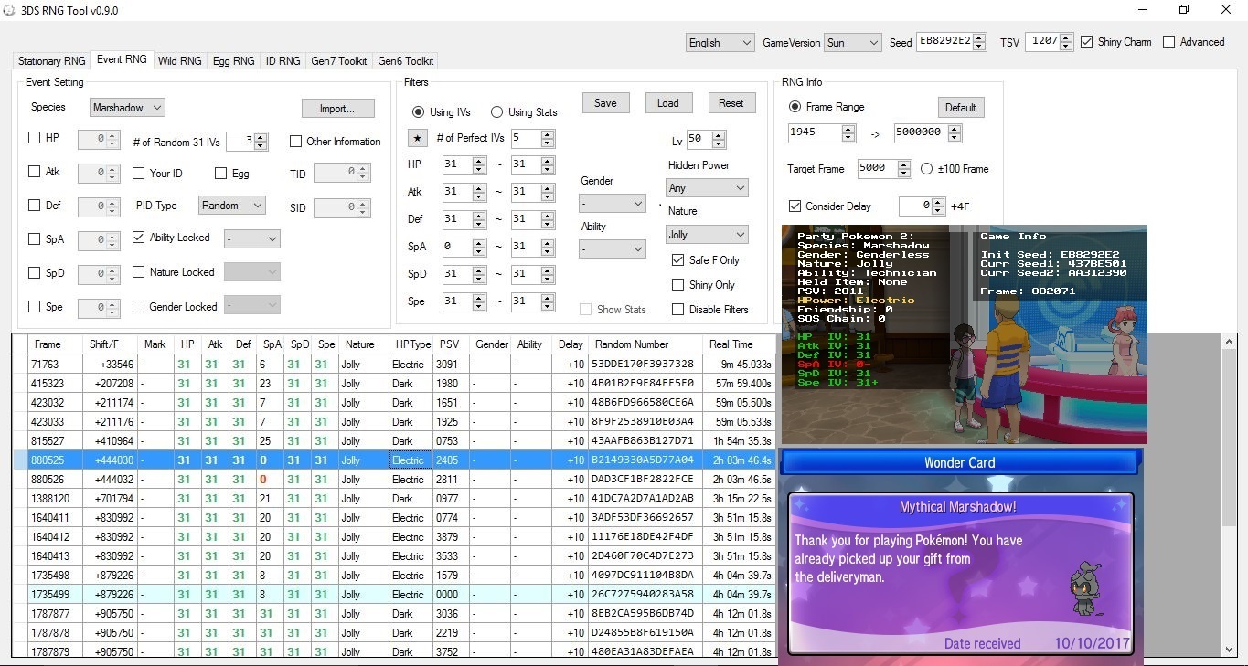Image resolution: width=1248 pixels, height=666 pixels.
Task: Toggle the Consider Delay checkbox
Action: 795,206
